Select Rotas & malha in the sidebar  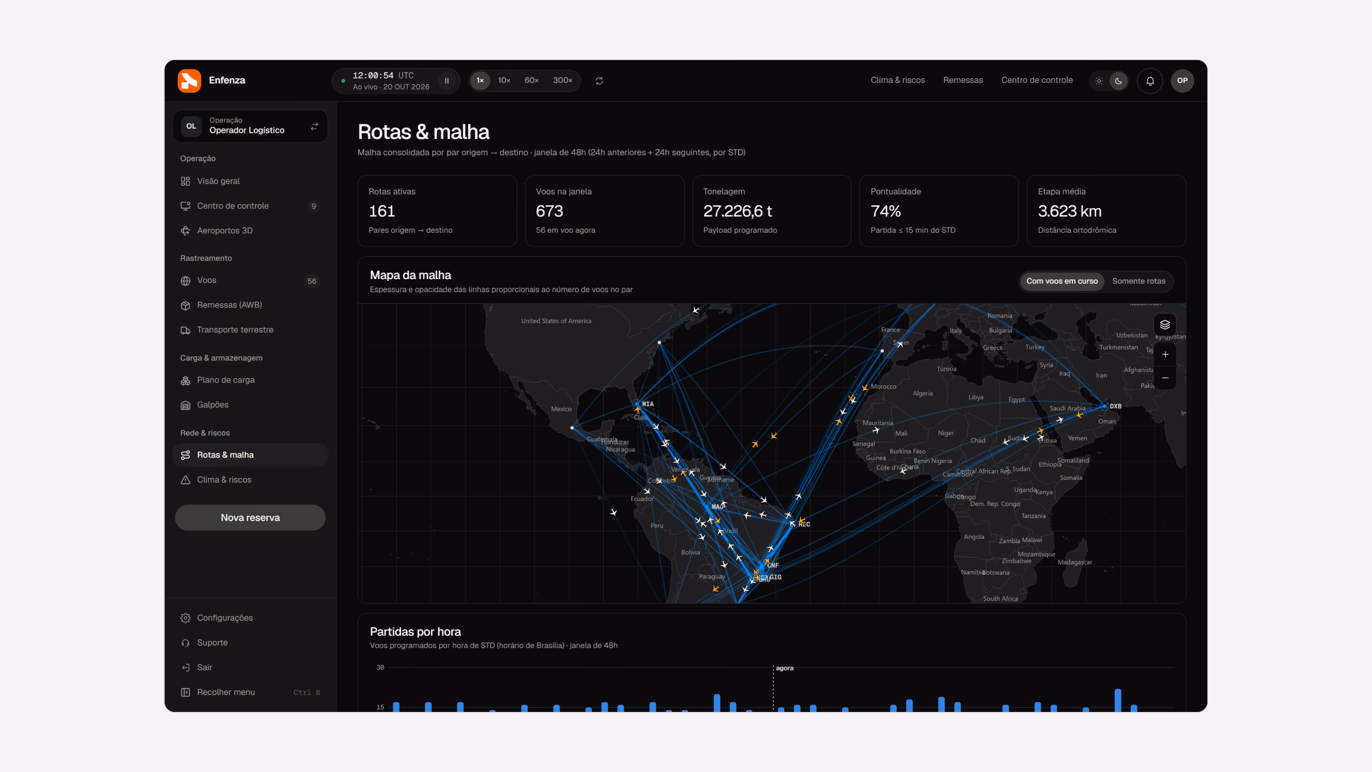tap(250, 455)
